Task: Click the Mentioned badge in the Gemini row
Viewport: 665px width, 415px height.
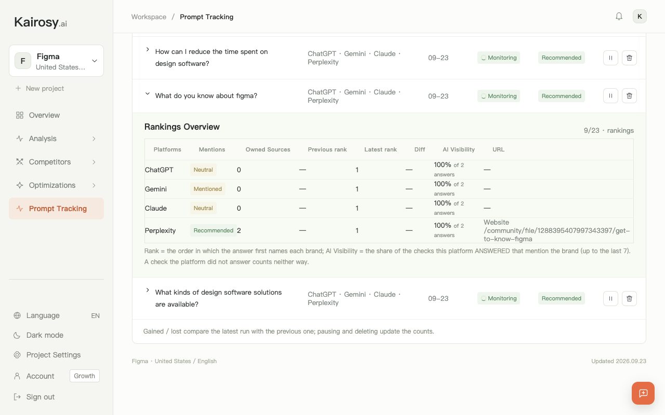Action: (208, 189)
